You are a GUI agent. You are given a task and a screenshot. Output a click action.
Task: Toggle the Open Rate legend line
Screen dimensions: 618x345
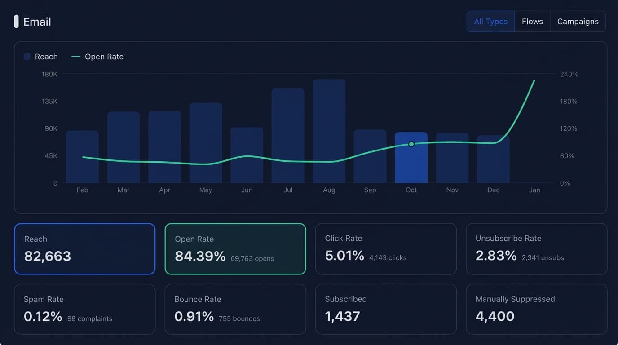coord(76,57)
